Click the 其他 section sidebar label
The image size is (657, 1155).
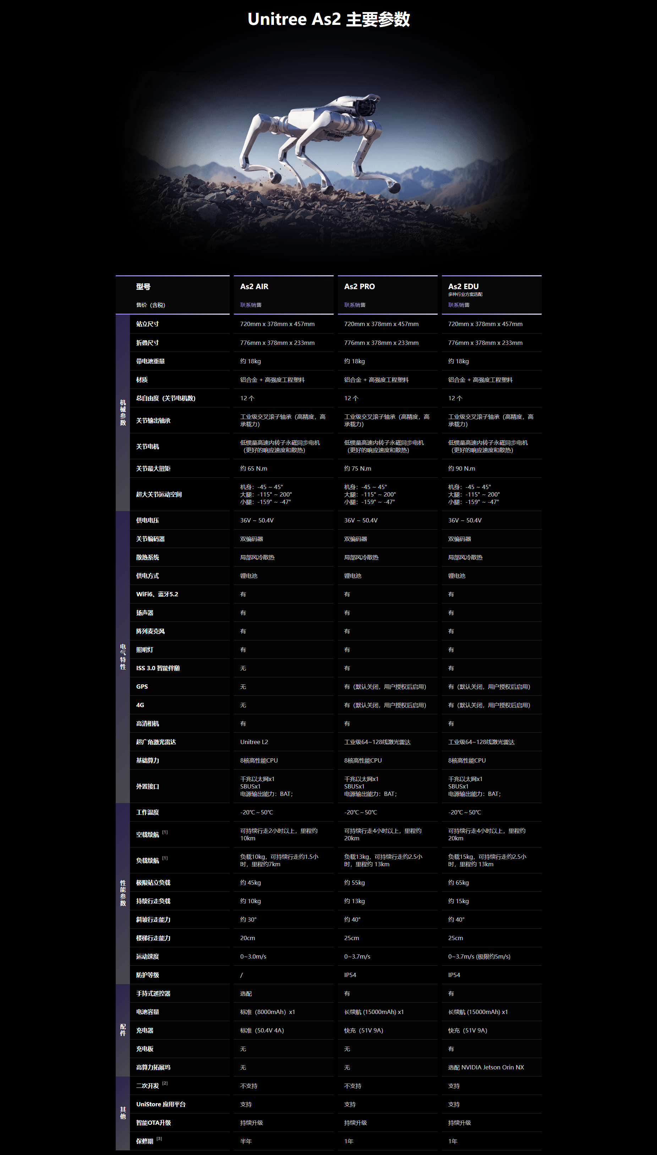coord(123,1113)
